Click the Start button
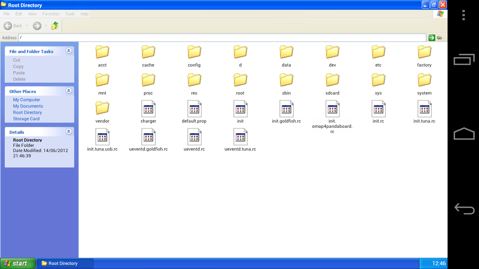479x269 pixels. tap(18, 263)
